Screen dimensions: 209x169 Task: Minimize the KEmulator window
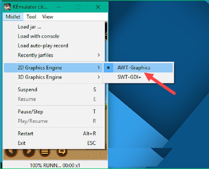pos(59,7)
